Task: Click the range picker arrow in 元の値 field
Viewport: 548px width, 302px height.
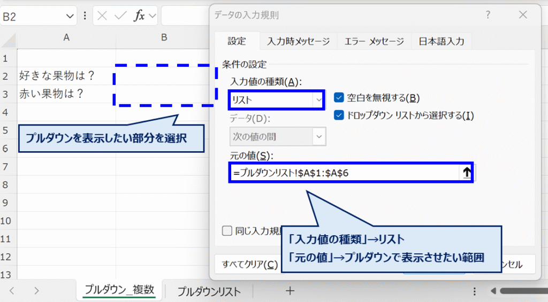Action: (x=466, y=173)
